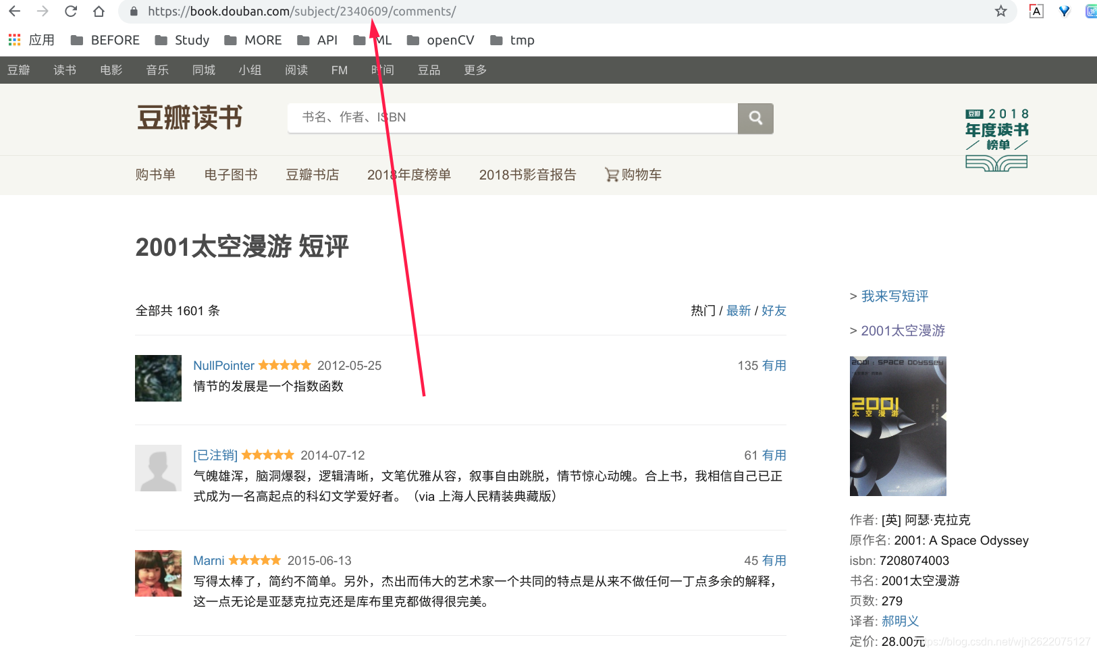This screenshot has width=1097, height=654.
Task: Click the [已注销] default avatar
Action: (x=158, y=468)
